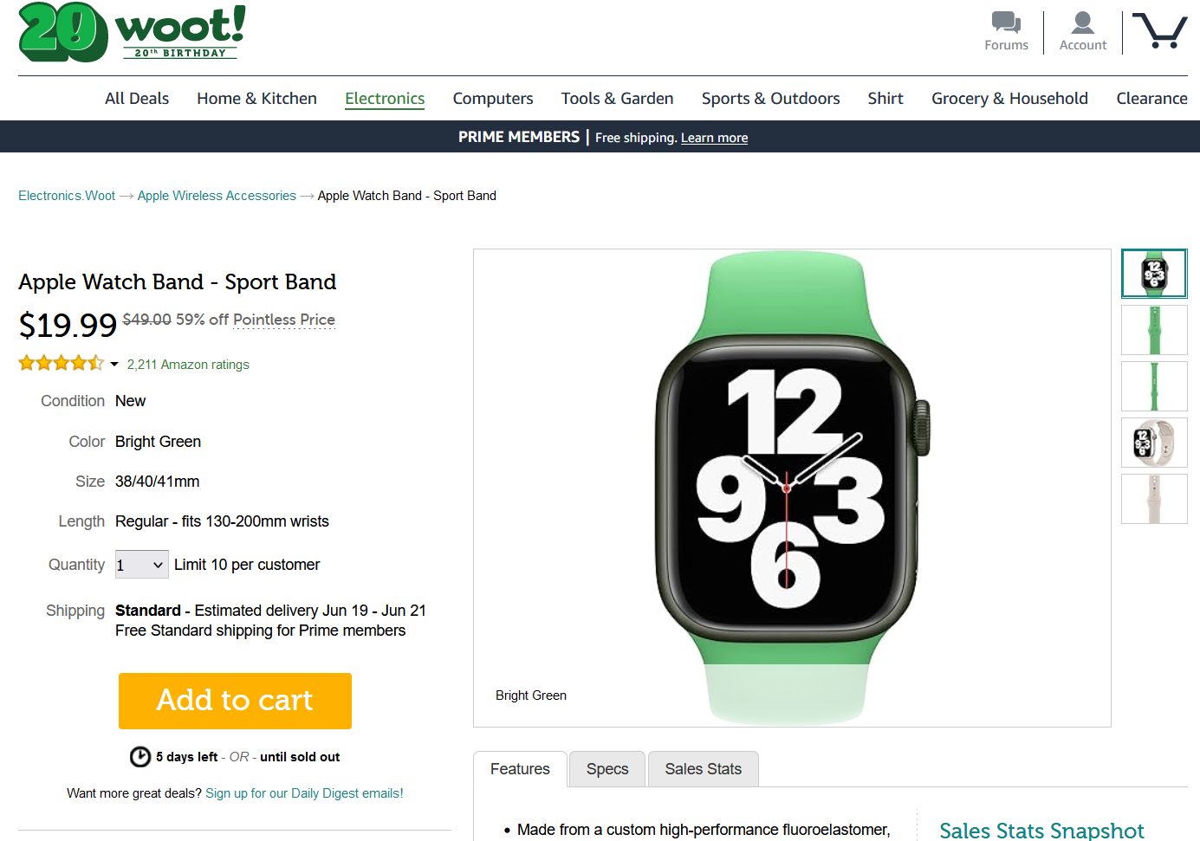Click the Pointless Price explanation link

pyautogui.click(x=284, y=320)
